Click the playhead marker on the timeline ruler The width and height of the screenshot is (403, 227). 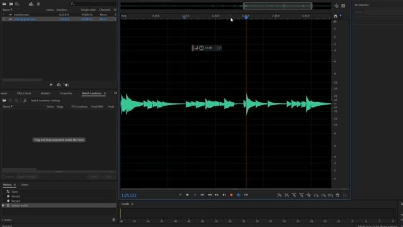pyautogui.click(x=246, y=17)
